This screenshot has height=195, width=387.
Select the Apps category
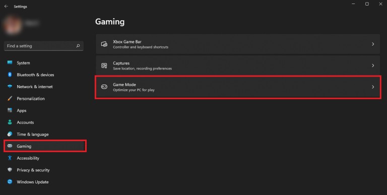coord(22,110)
